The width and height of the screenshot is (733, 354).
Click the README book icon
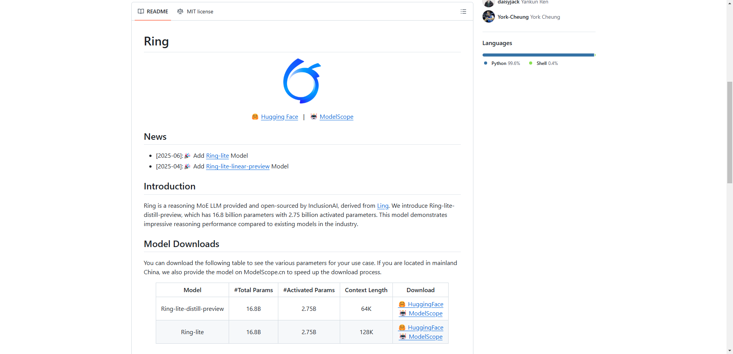[141, 11]
